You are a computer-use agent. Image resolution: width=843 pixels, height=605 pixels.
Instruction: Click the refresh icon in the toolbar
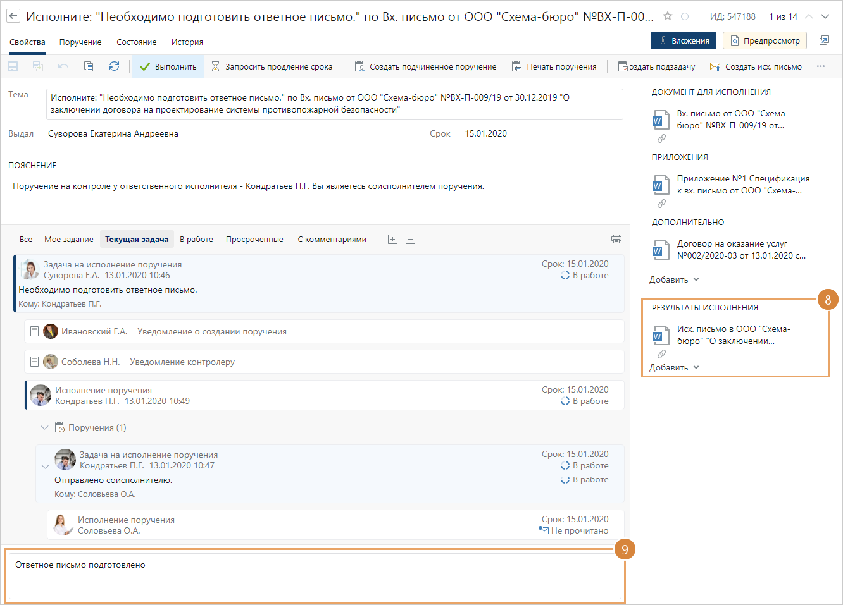tap(114, 66)
